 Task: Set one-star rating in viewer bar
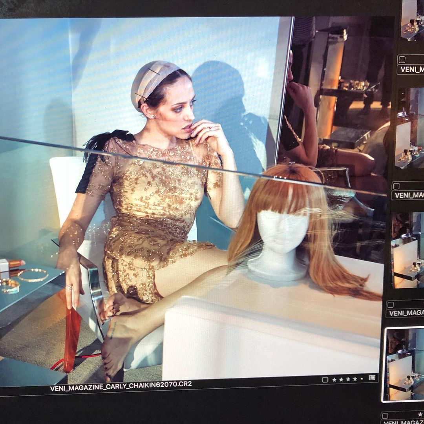(334, 379)
